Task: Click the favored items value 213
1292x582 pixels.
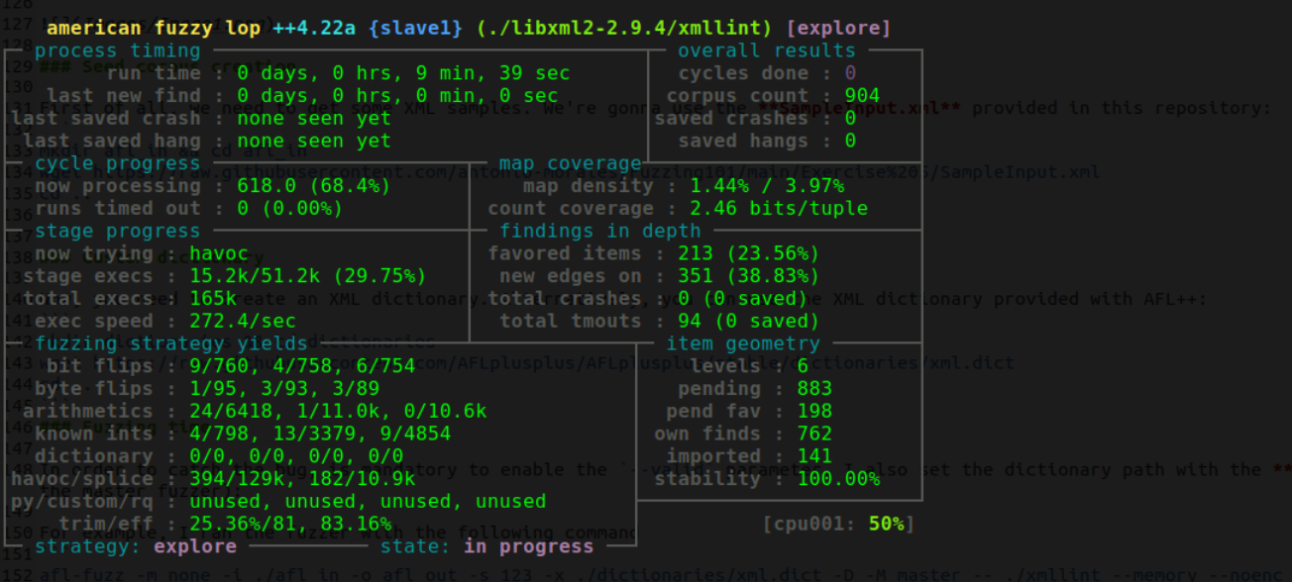Action: click(x=748, y=253)
